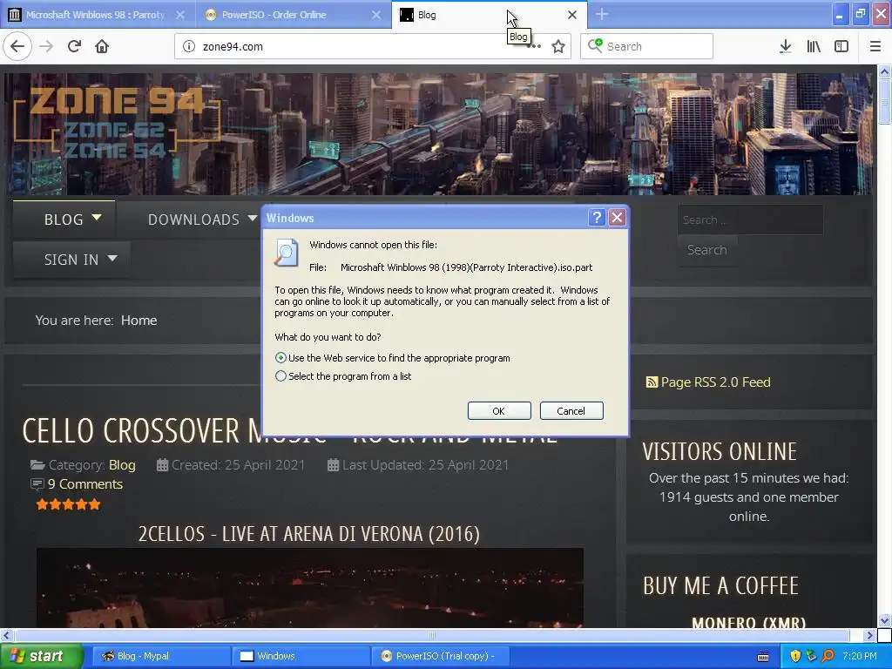Click the taskbar clock showing 7:20 PM

coord(860,656)
